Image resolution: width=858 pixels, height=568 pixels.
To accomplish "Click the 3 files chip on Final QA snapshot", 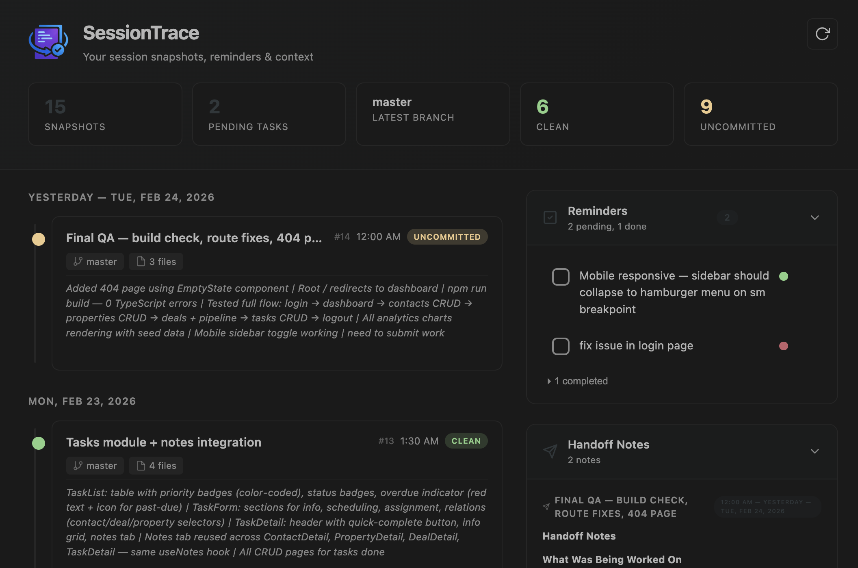I will (156, 262).
